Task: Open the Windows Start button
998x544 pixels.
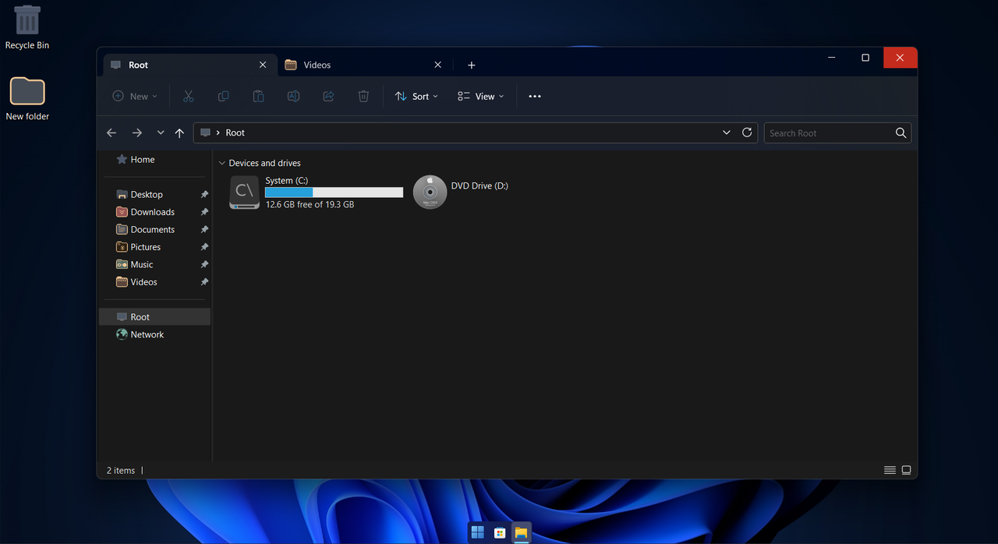Action: click(x=478, y=532)
